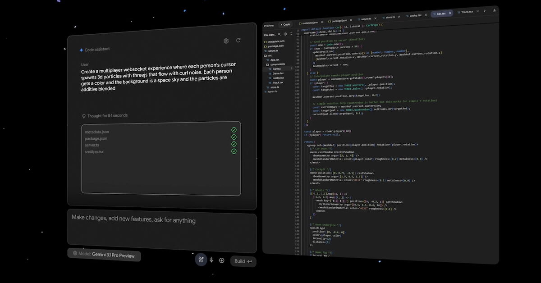Click the Model gear icon on Gemini chip
Image resolution: width=541 pixels, height=283 pixels.
75,253
